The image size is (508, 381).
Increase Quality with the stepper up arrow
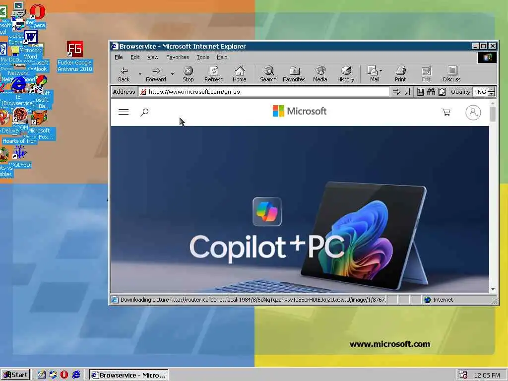tap(492, 90)
